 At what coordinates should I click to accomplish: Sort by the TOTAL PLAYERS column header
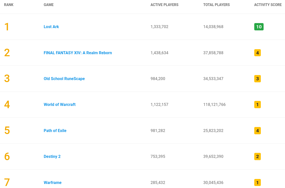coord(216,5)
